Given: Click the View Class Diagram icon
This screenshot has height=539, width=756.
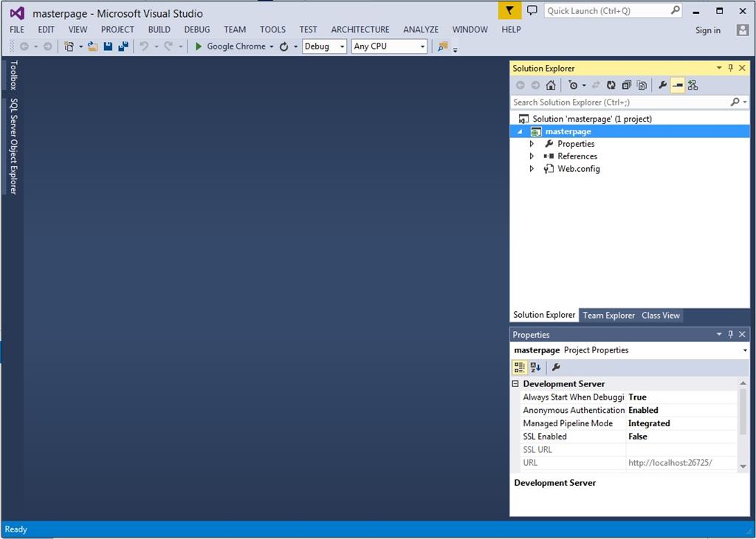Looking at the screenshot, I should (x=693, y=86).
